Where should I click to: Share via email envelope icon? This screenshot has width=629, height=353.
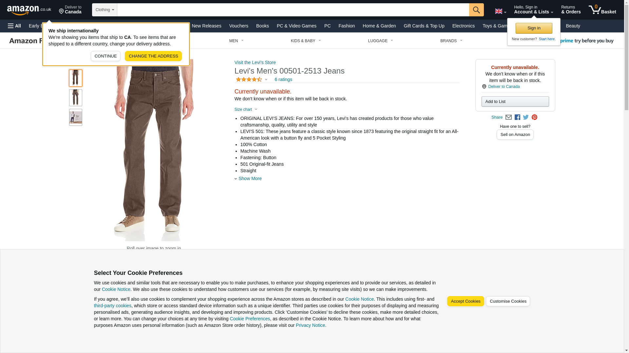click(508, 117)
